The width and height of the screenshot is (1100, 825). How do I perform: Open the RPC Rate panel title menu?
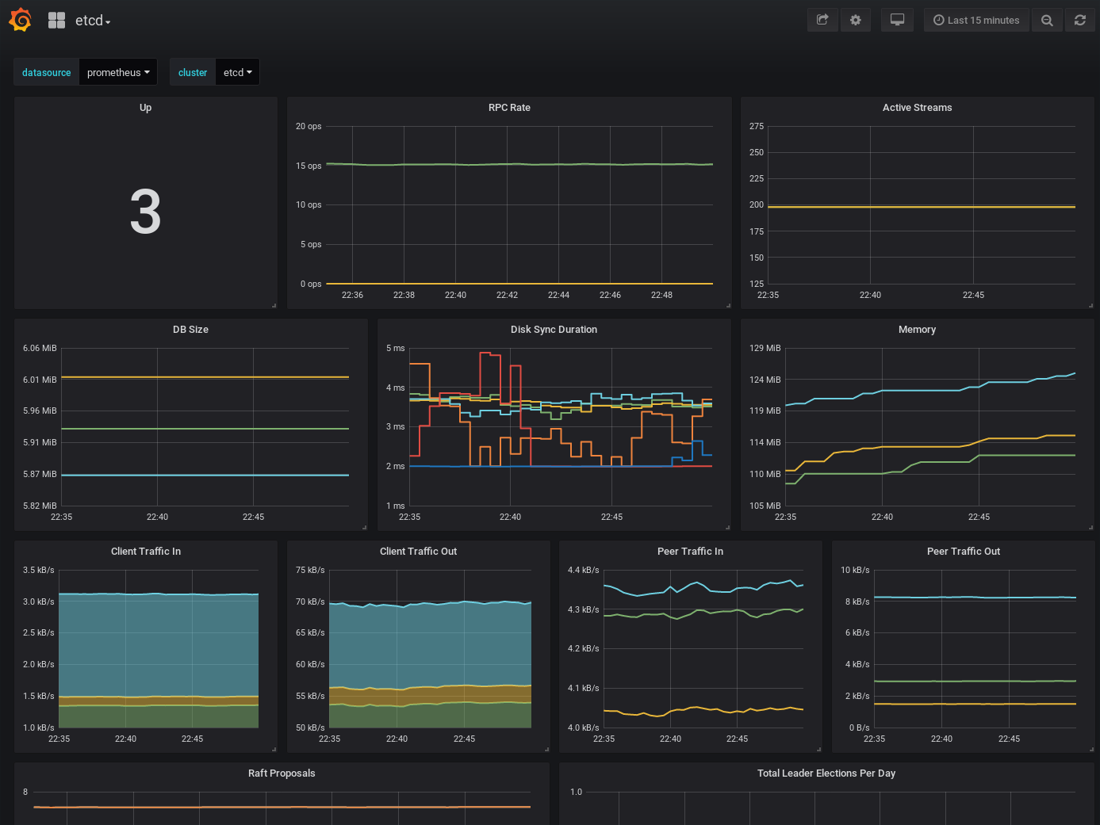click(x=509, y=108)
